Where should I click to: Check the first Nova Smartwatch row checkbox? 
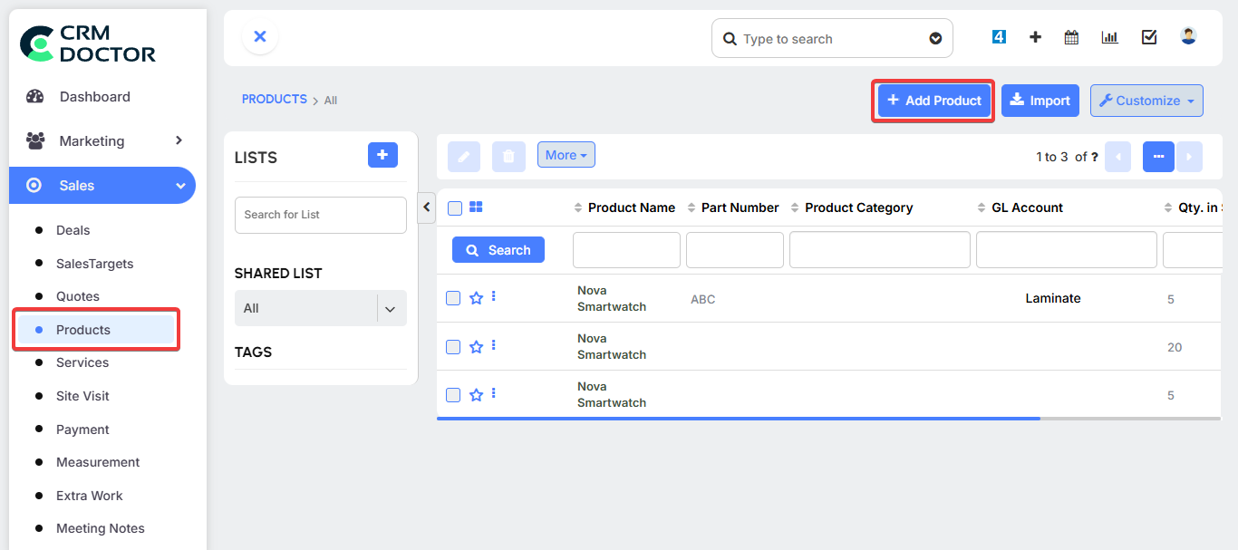(453, 298)
